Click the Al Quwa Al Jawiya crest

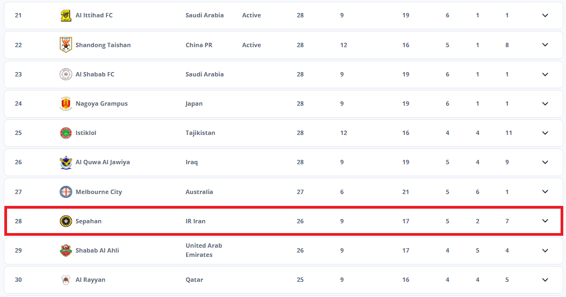click(x=66, y=163)
